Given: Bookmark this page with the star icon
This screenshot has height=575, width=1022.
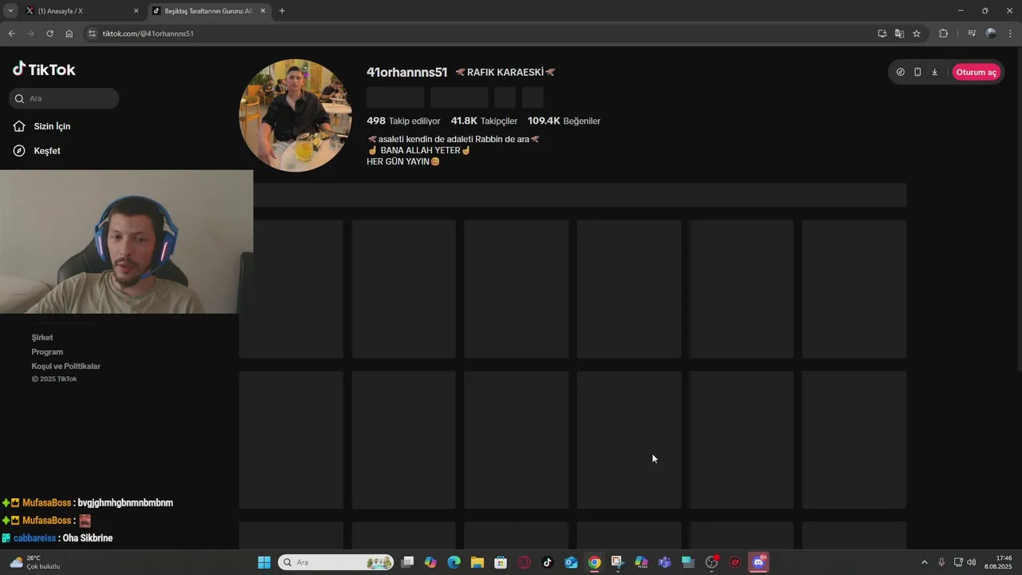Looking at the screenshot, I should click(917, 34).
